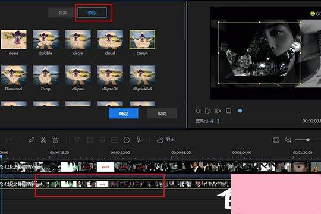The height and width of the screenshot is (214, 321).
Task: Apply the Drop mask thumbnail
Action: coord(46,75)
